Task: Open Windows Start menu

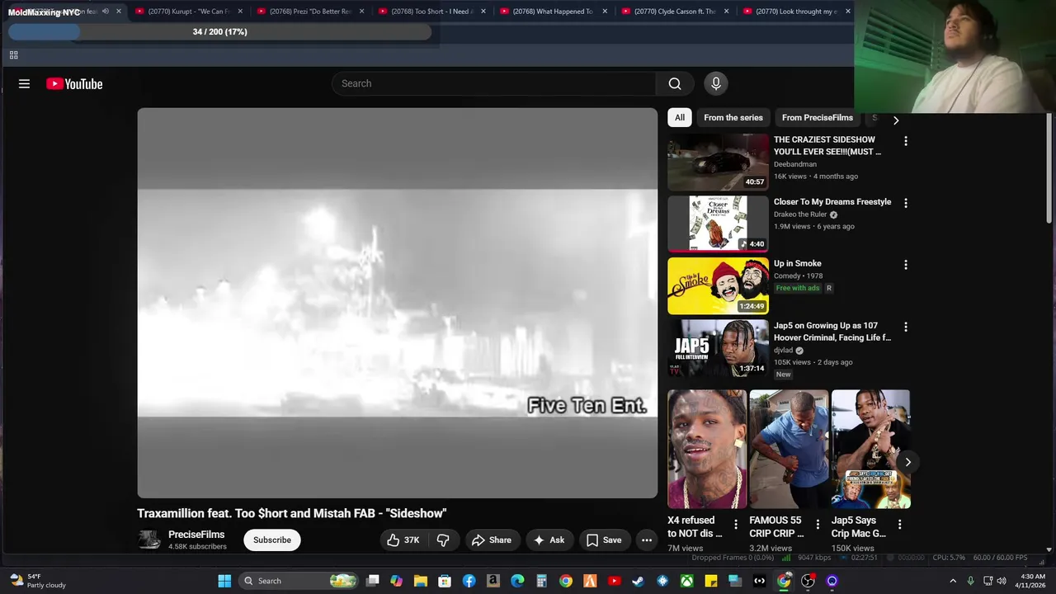Action: 224,581
